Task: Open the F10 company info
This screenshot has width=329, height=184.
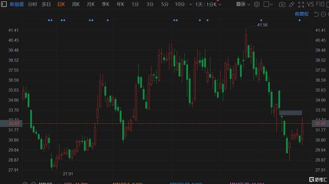Action: (x=320, y=4)
